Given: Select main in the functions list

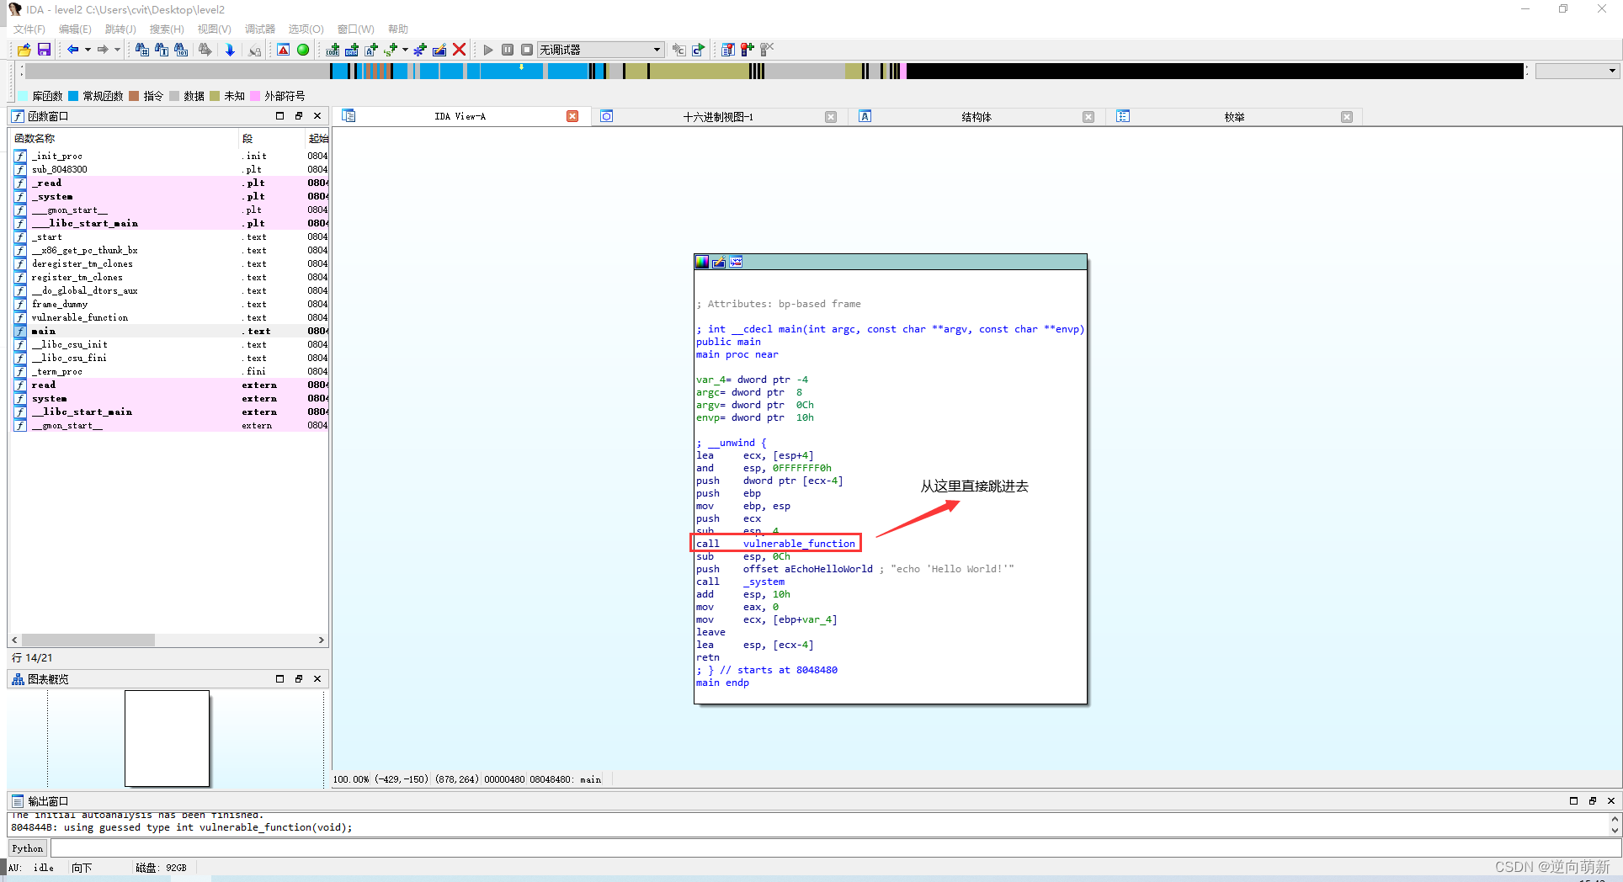Looking at the screenshot, I should (170, 332).
